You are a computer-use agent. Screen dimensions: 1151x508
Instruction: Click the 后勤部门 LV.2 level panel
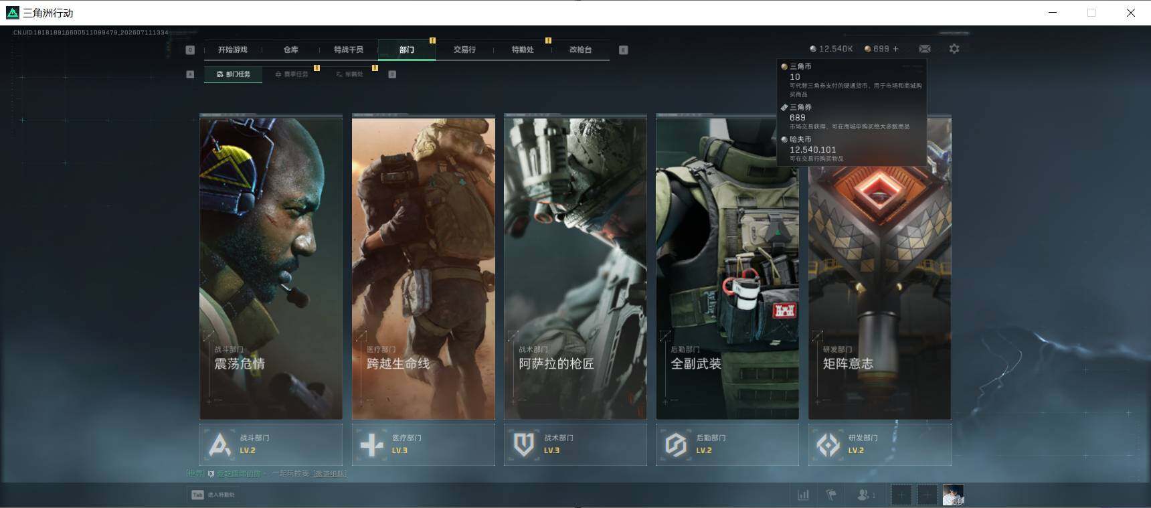(x=727, y=444)
